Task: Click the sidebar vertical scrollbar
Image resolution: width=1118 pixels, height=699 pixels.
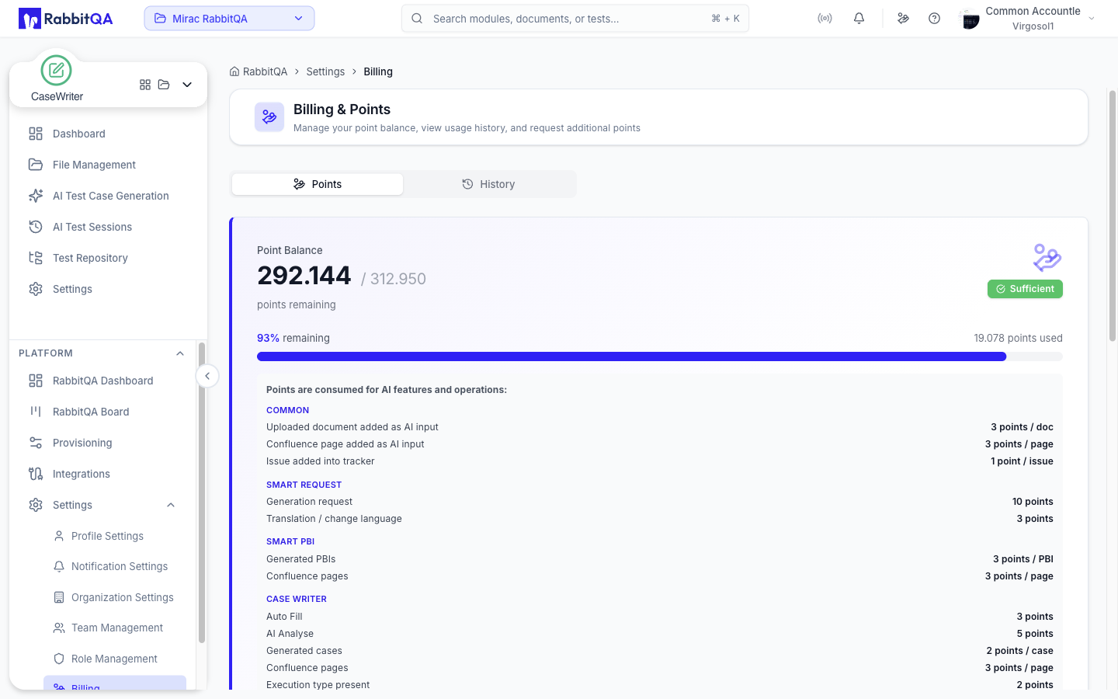Action: point(202,492)
